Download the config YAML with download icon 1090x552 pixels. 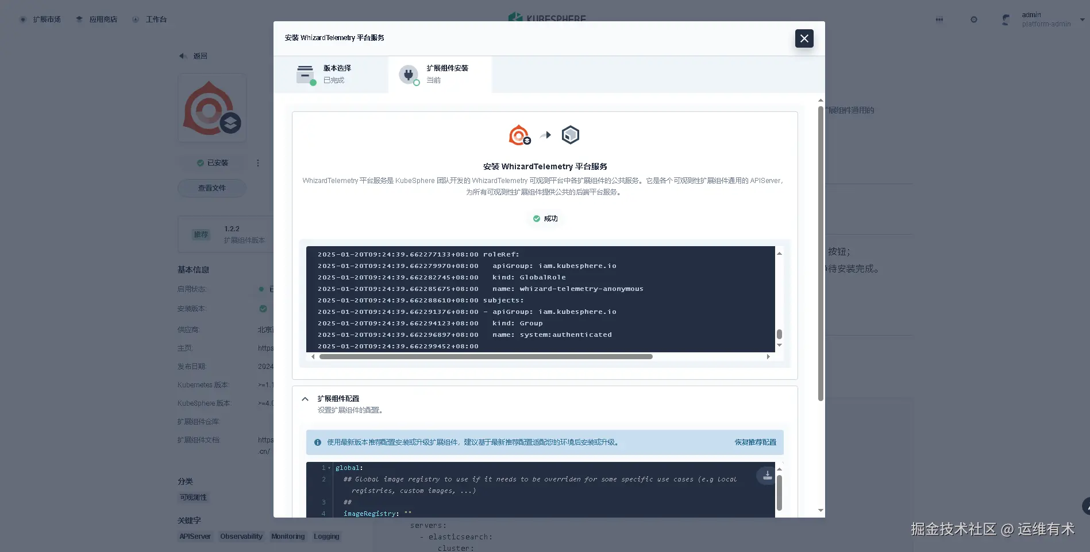767,476
